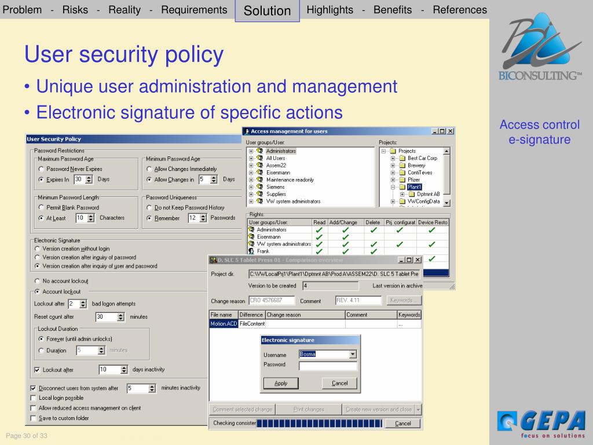This screenshot has height=445, width=593.
Task: Click the Projects tree vertical scrollbar
Action: 446,177
